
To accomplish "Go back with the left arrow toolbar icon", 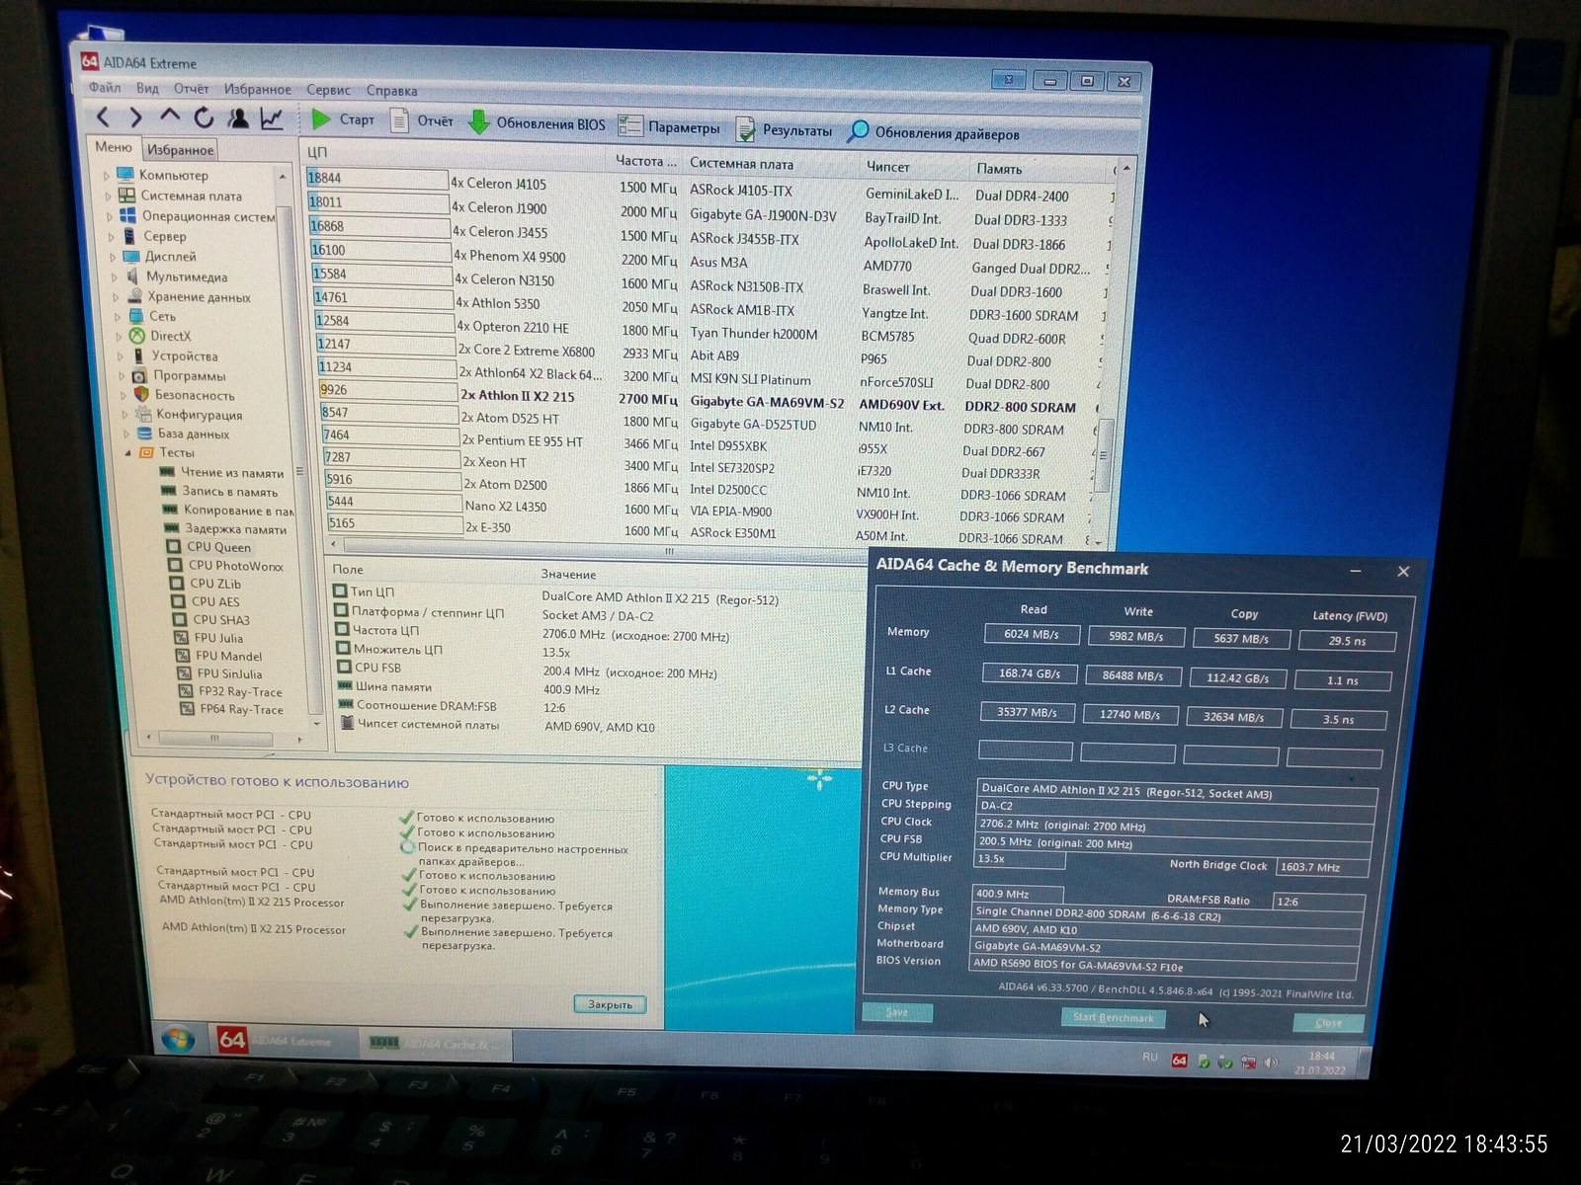I will pos(103,118).
